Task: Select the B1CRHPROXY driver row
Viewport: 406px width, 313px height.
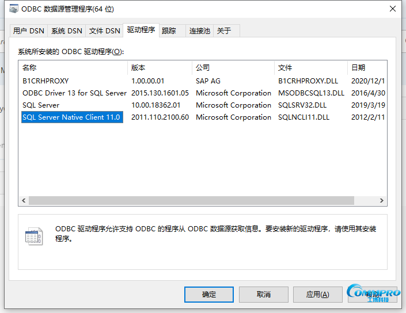Action: [45, 81]
